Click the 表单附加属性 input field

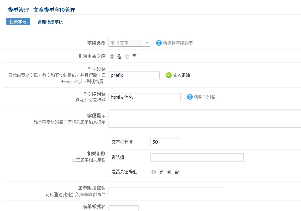point(166,191)
